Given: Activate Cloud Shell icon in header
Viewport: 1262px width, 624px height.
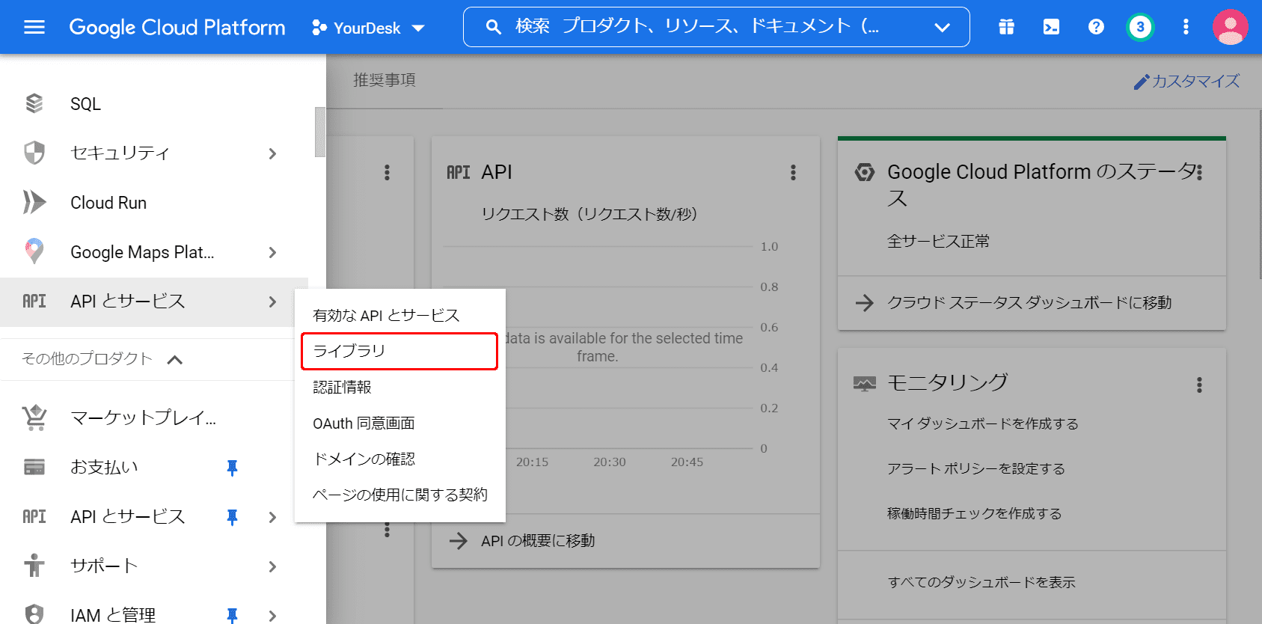Looking at the screenshot, I should coord(1051,28).
